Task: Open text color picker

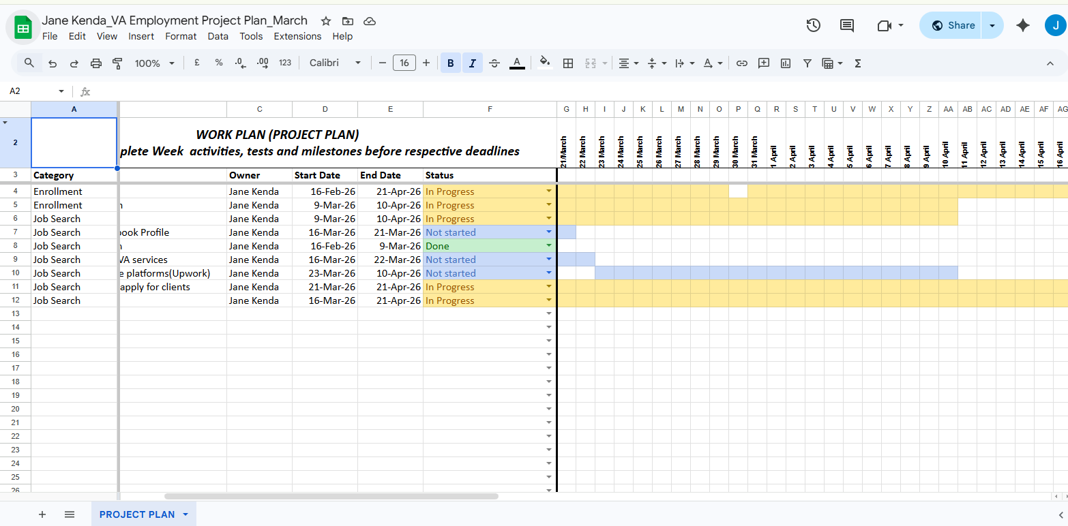Action: point(517,63)
